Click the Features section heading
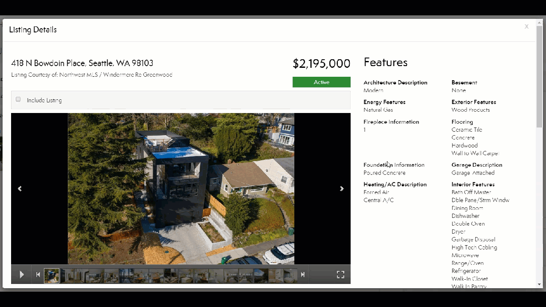This screenshot has height=307, width=546. tap(385, 63)
